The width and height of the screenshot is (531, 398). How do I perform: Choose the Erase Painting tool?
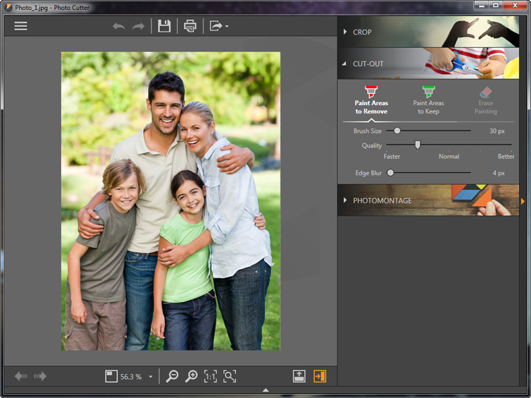[x=485, y=100]
